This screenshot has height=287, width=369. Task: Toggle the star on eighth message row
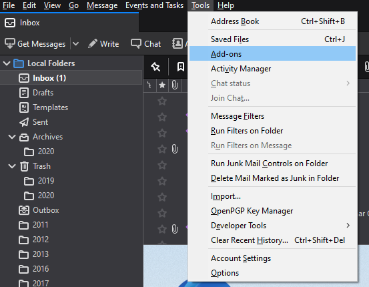(162, 213)
